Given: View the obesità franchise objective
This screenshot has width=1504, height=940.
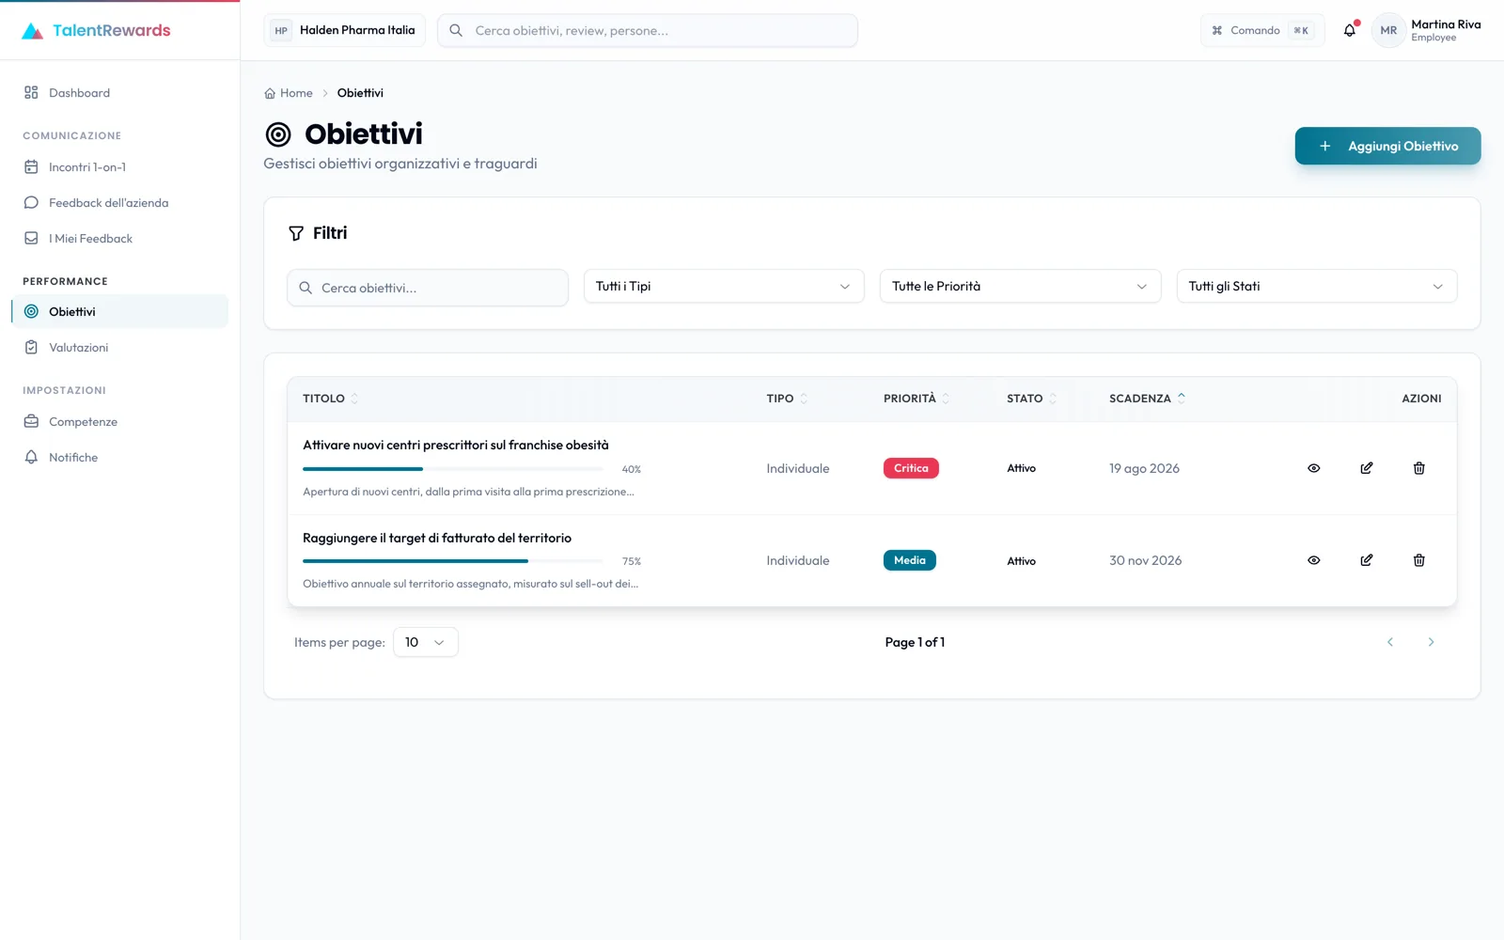Looking at the screenshot, I should pyautogui.click(x=1314, y=468).
